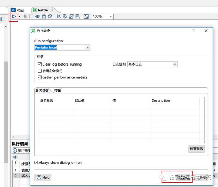Switch to the 欢迎! welcome tab

18,10
